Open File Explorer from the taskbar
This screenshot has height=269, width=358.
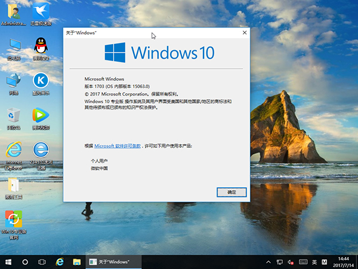(x=76, y=262)
